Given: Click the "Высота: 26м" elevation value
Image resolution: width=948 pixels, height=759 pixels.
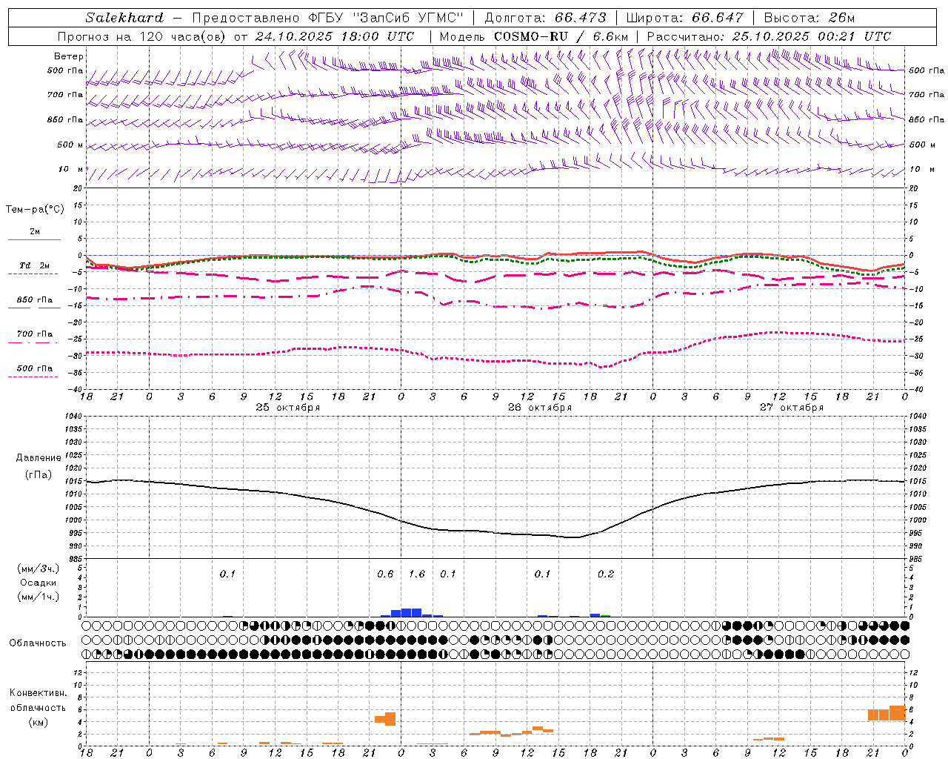Looking at the screenshot, I should (x=810, y=18).
